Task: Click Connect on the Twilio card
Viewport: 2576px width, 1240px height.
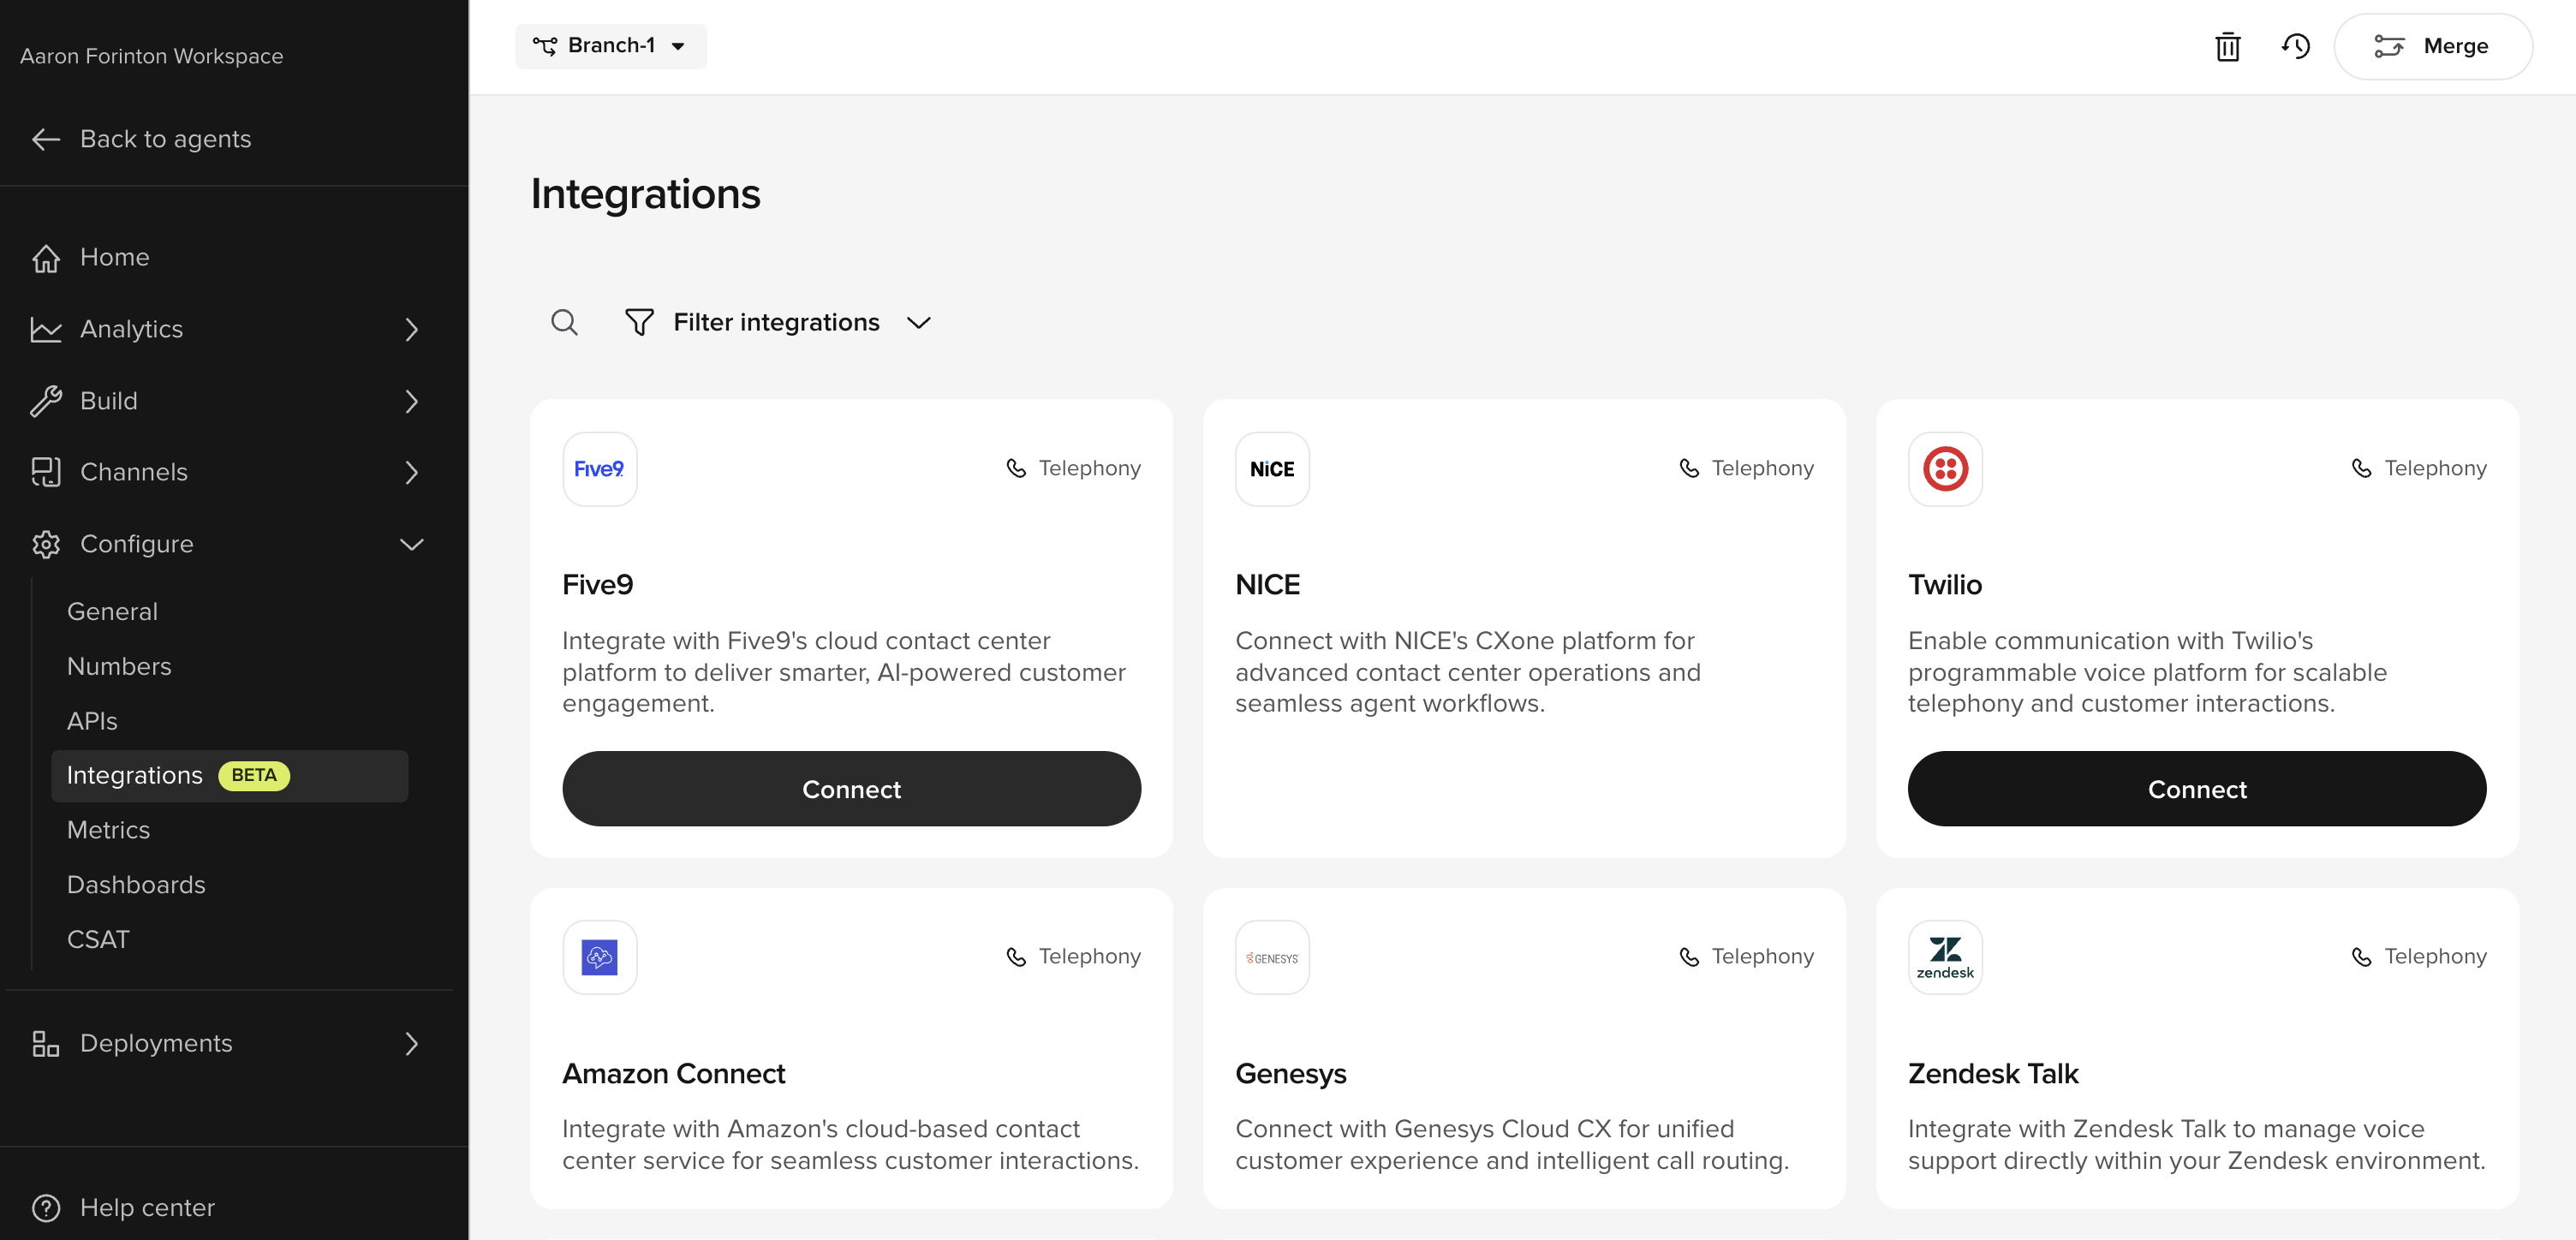Action: [x=2196, y=788]
